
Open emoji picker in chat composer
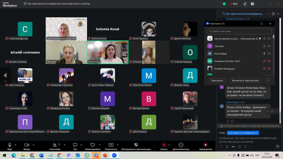point(227,146)
